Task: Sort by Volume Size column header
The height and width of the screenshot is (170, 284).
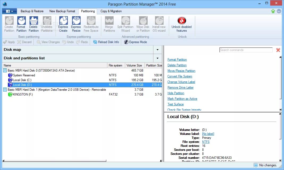Action: tap(135, 65)
